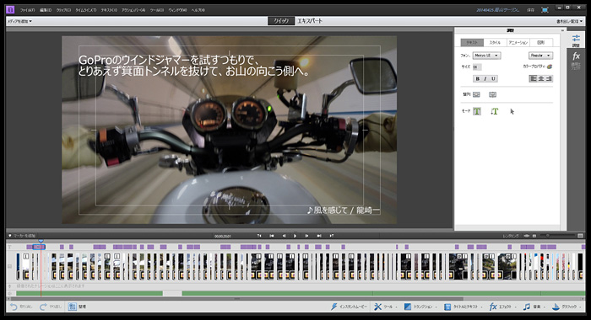Select the horizontal type tool mode
Image resolution: width=591 pixels, height=320 pixels.
[477, 111]
